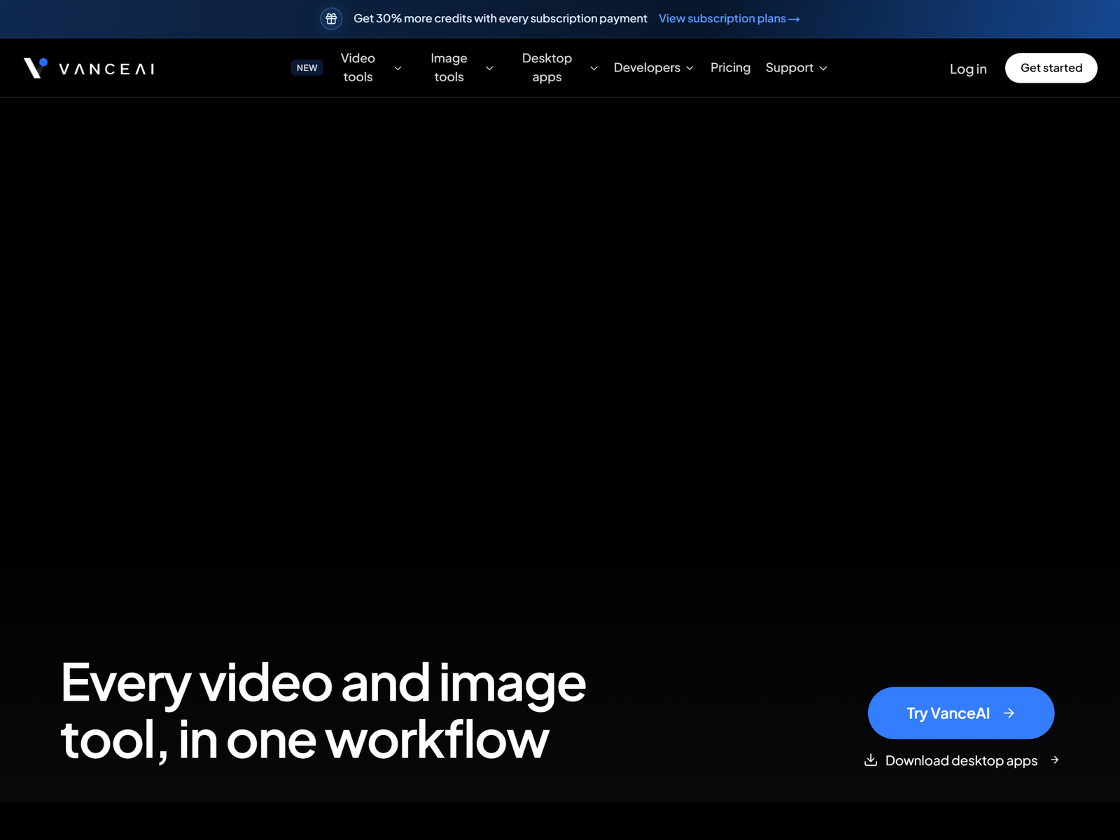
Task: Open the Image tools menu
Action: tap(449, 68)
